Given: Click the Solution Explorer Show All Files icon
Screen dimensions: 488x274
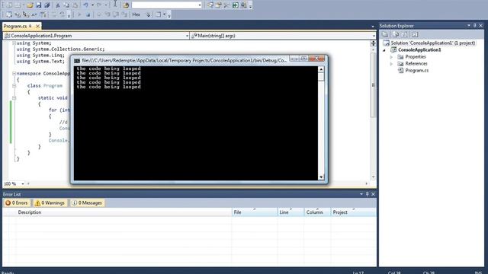Looking at the screenshot, I should point(396,34).
